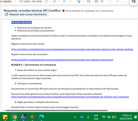Open the notification bell icon
The height and width of the screenshot is (121, 138).
pos(136,117)
